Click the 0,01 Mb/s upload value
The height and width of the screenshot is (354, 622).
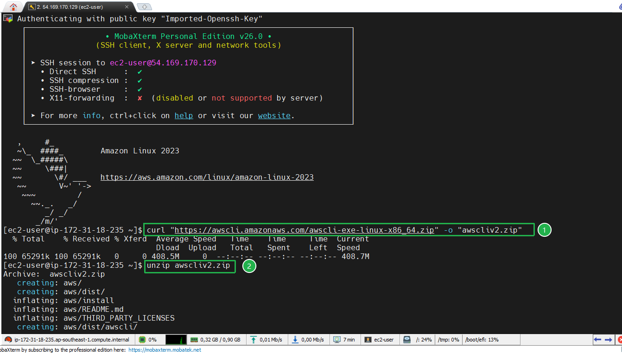(x=271, y=340)
